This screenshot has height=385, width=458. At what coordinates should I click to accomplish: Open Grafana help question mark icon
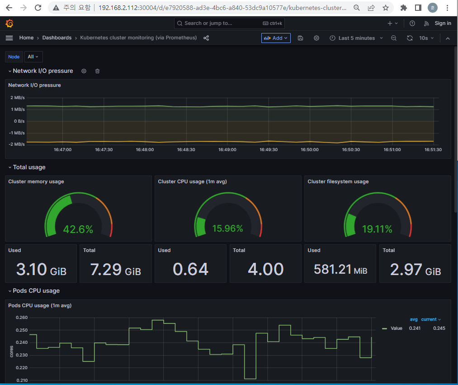tap(412, 24)
